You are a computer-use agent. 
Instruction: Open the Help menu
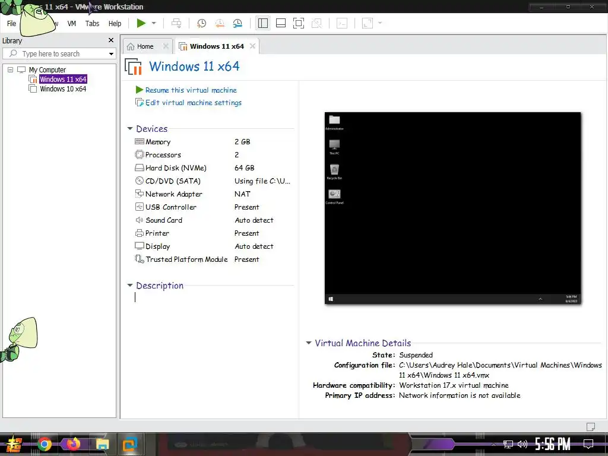pos(115,24)
